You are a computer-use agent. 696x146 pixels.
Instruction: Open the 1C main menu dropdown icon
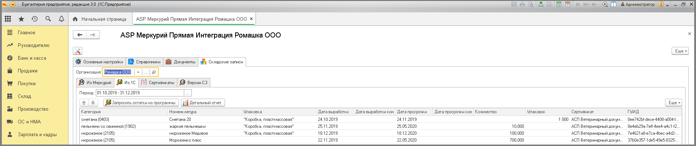13,4
